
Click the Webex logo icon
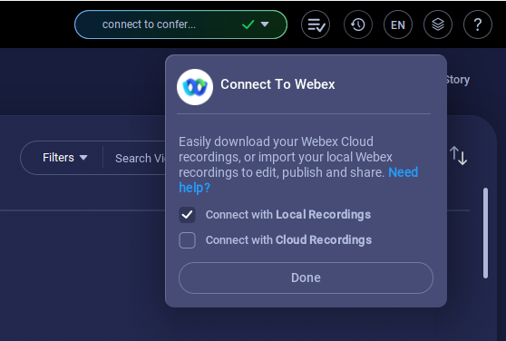195,87
